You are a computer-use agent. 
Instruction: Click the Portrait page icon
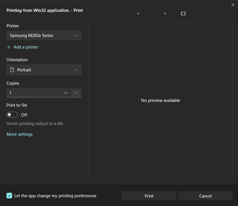(12, 70)
